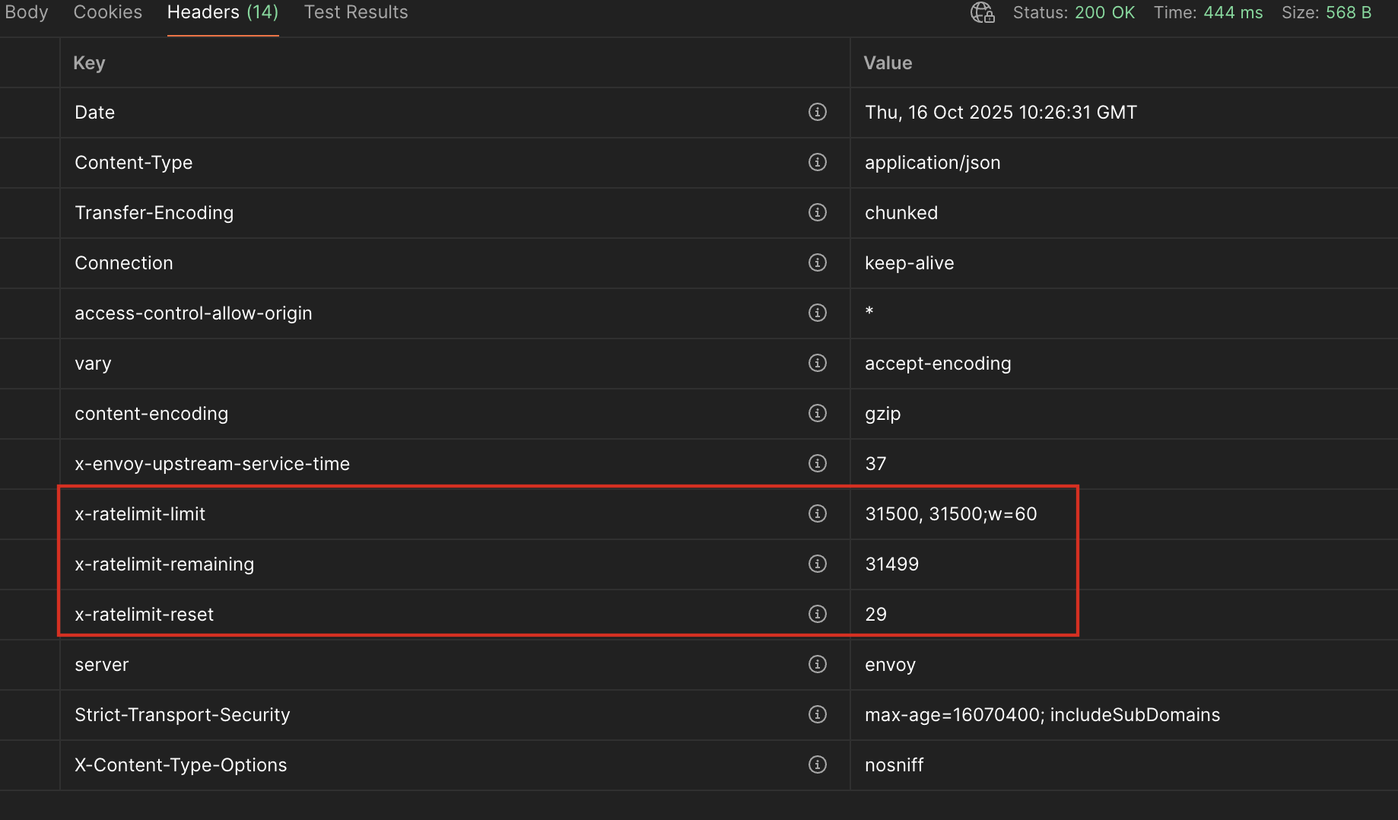Show info for x-ratelimit-remaining header
The width and height of the screenshot is (1398, 820).
click(818, 564)
